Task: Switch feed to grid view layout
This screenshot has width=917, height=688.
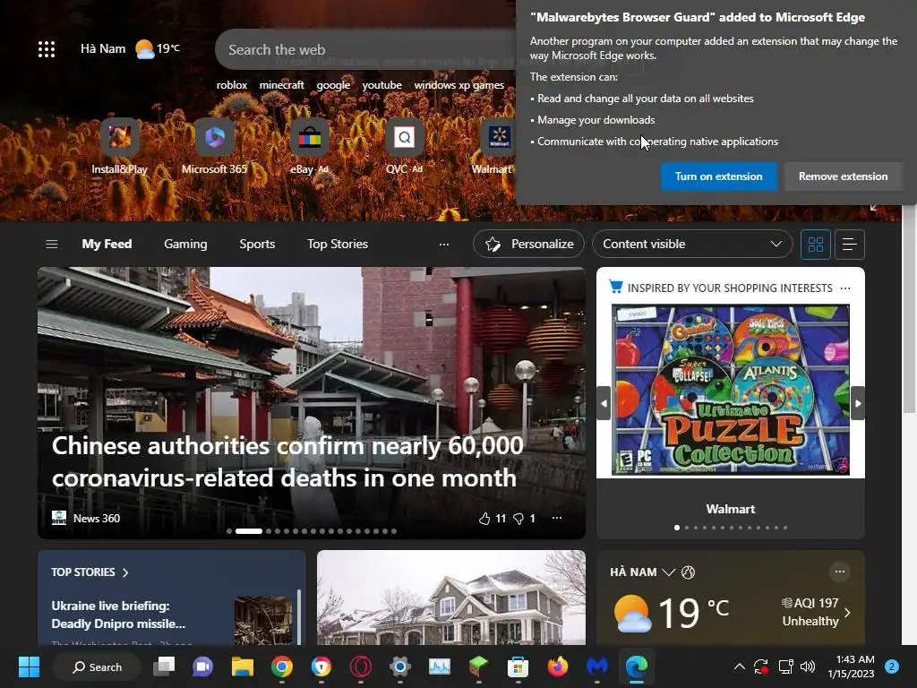Action: pyautogui.click(x=815, y=244)
